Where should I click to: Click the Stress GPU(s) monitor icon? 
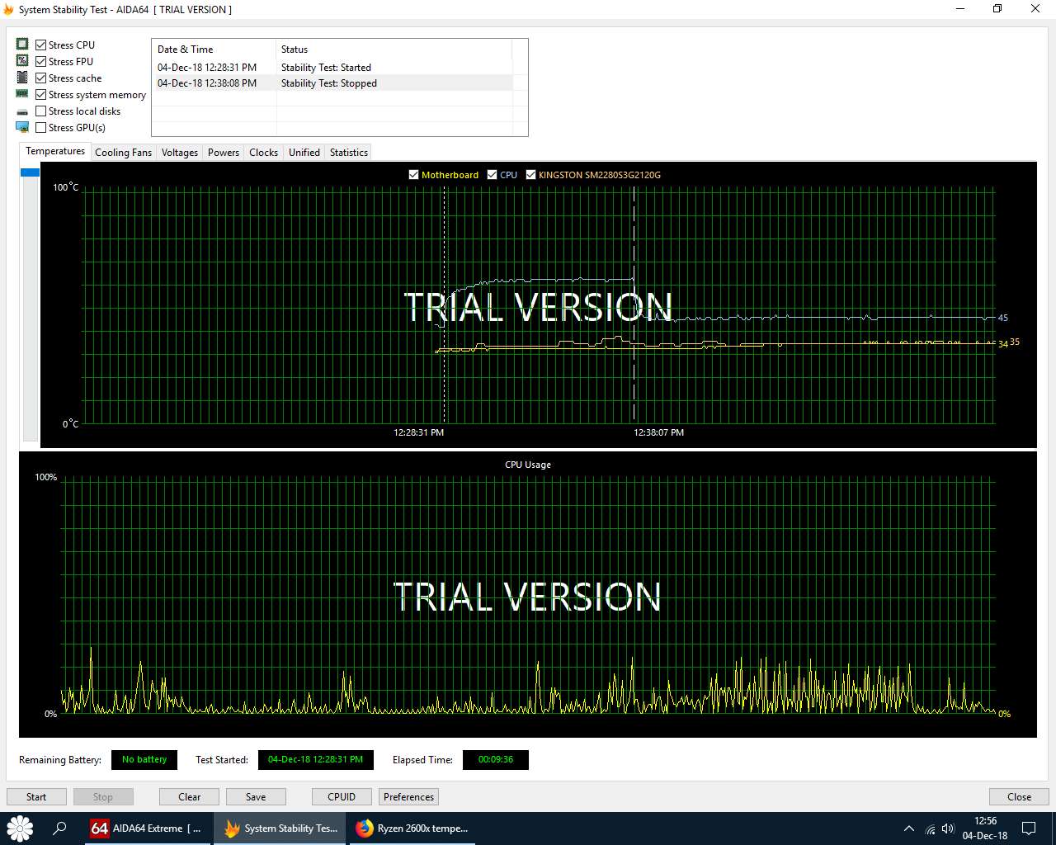pos(22,127)
